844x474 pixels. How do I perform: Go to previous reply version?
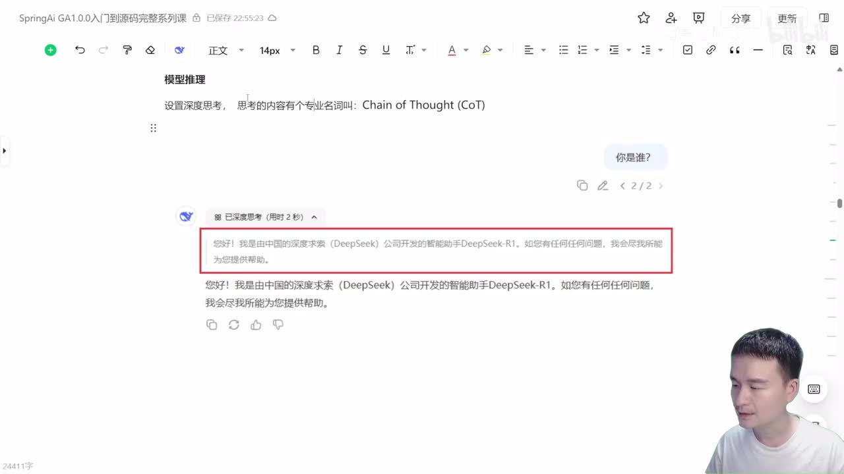[622, 186]
